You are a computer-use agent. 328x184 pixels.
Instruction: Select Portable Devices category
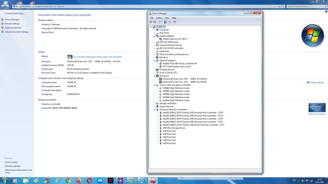[167, 70]
